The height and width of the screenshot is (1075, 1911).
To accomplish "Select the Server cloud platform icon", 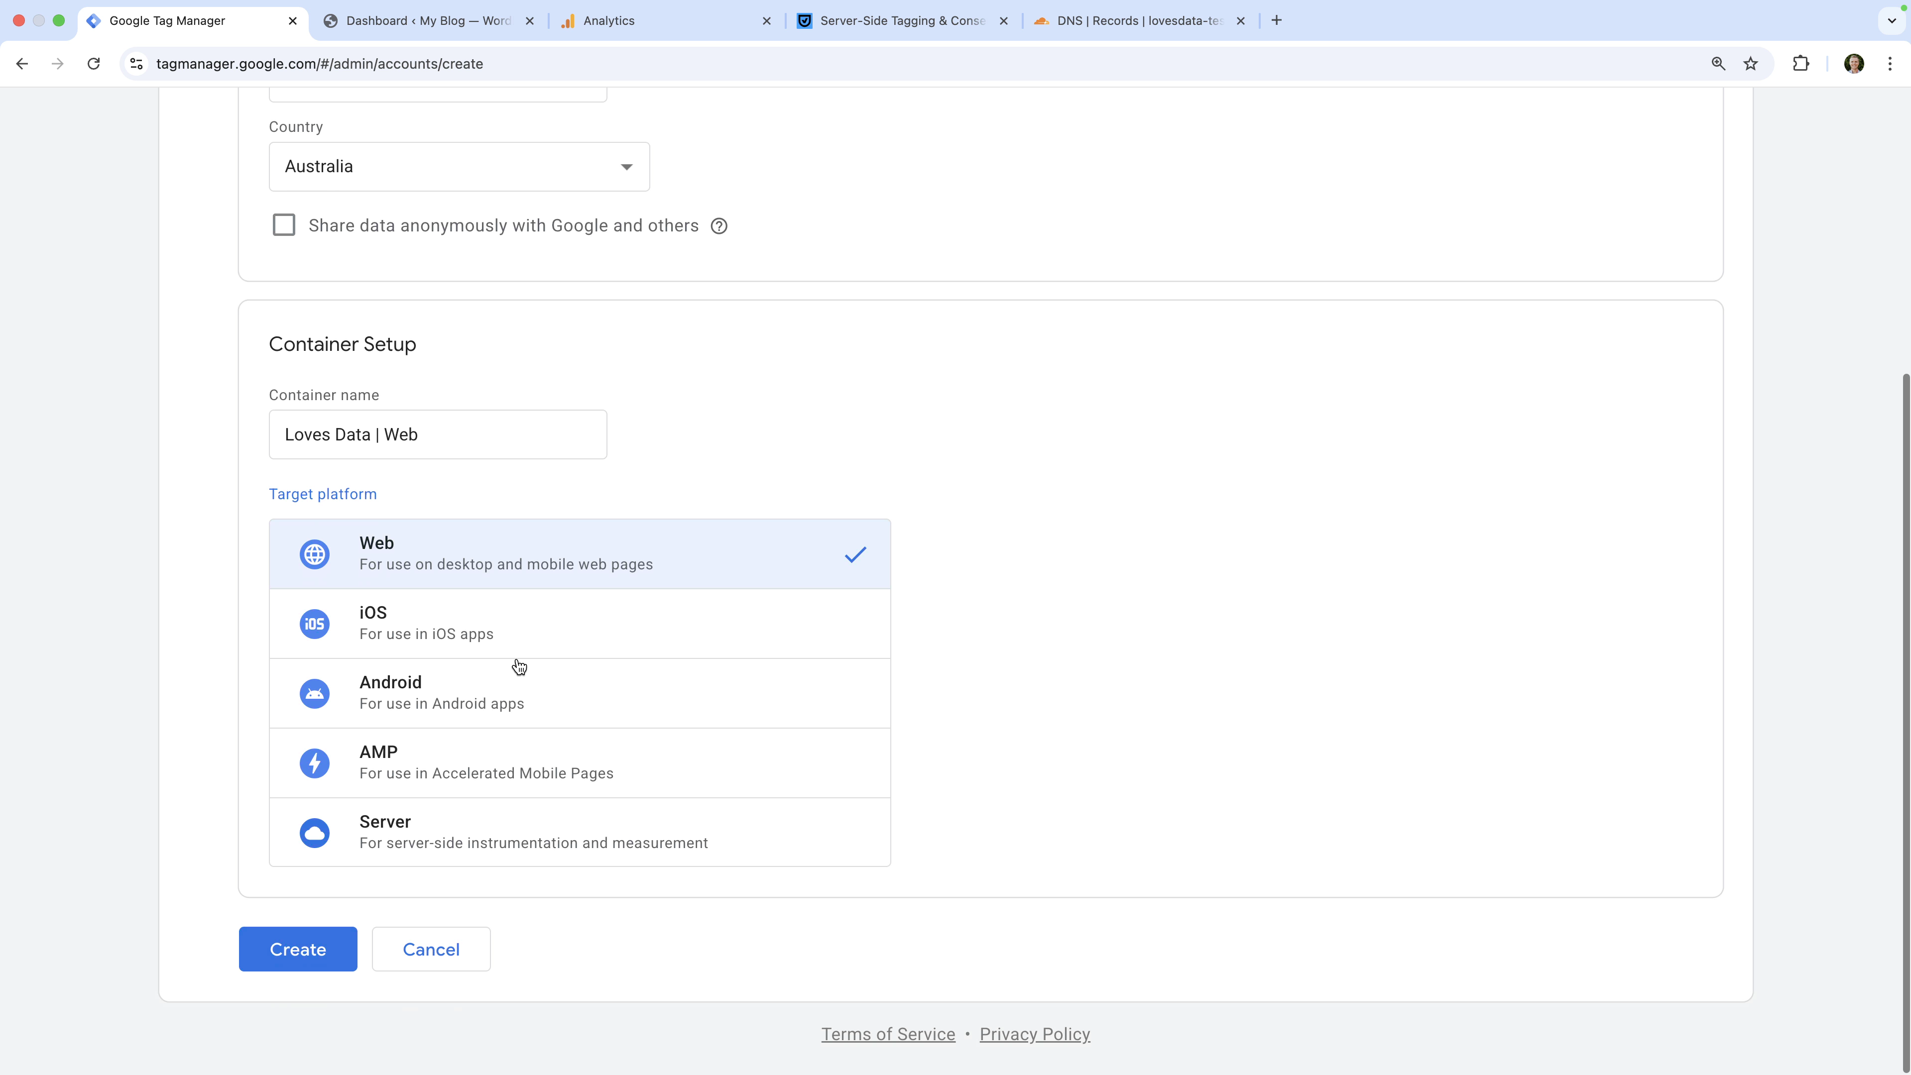I will [315, 833].
